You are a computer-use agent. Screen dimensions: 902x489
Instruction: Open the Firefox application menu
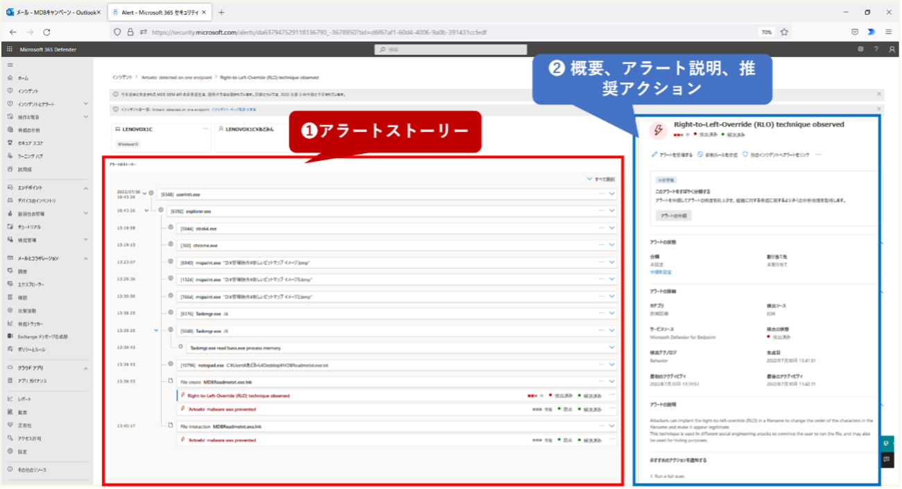tap(888, 32)
